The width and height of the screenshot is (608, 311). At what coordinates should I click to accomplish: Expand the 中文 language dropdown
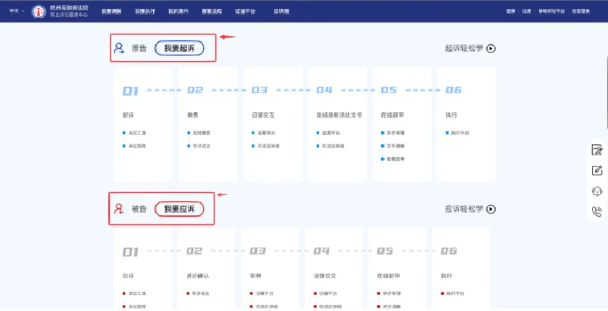[17, 11]
